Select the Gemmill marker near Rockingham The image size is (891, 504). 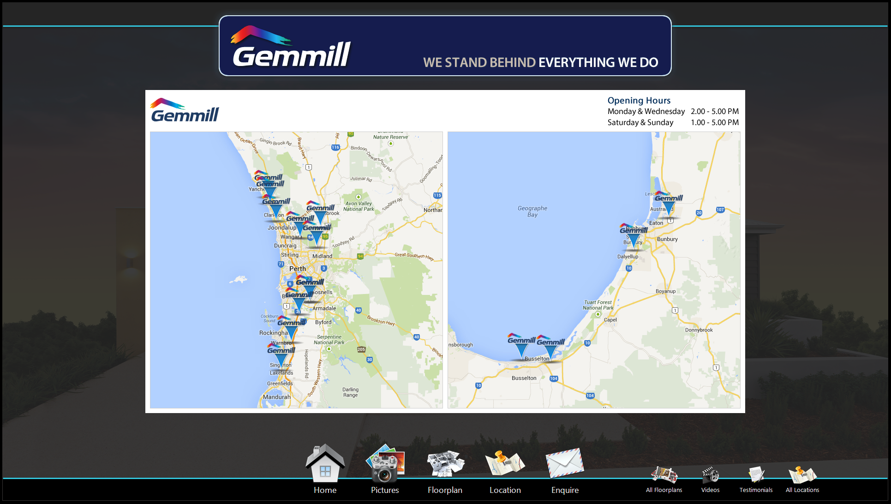tap(291, 330)
